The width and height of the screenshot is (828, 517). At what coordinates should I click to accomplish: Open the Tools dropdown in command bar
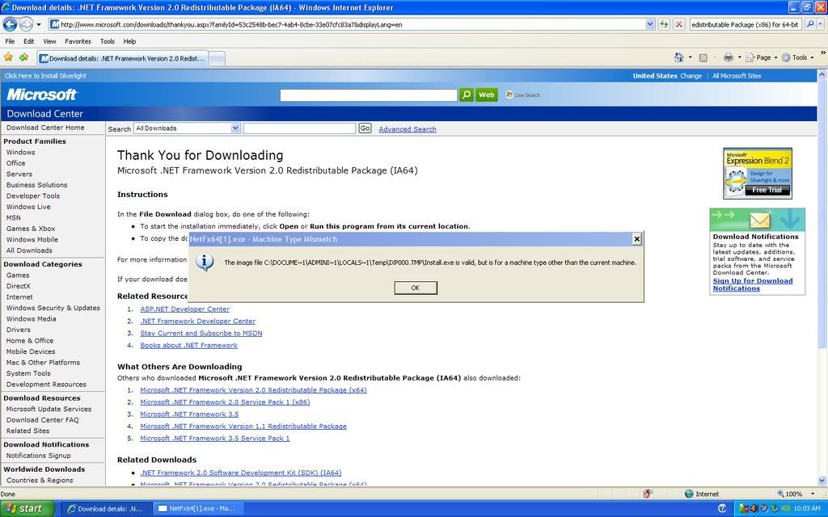coord(797,57)
